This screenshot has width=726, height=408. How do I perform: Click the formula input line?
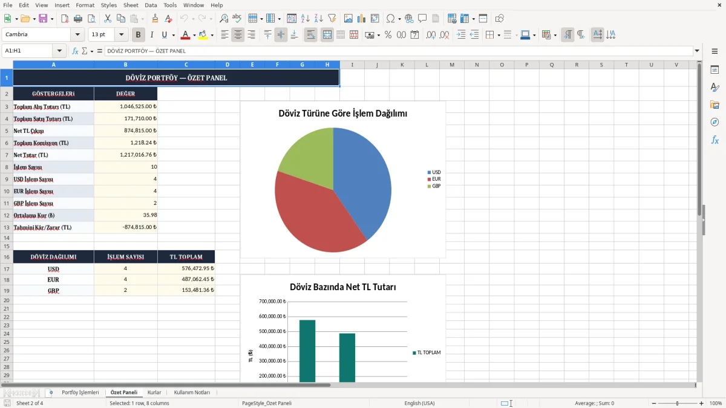pyautogui.click(x=398, y=51)
